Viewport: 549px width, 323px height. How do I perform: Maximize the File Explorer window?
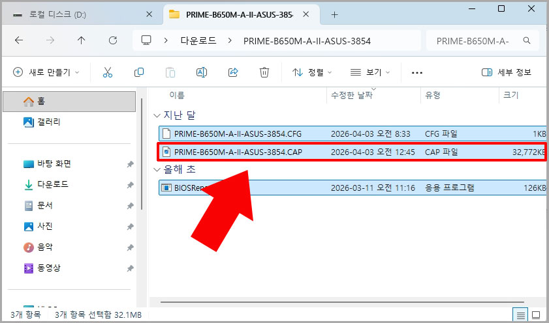(501, 8)
